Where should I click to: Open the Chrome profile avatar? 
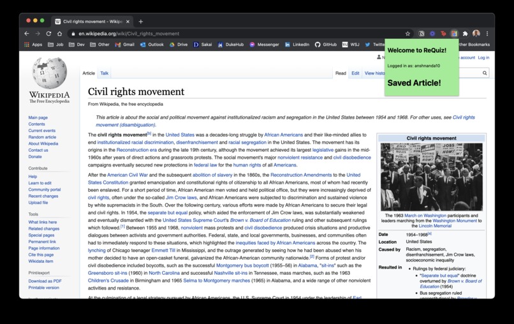476,33
